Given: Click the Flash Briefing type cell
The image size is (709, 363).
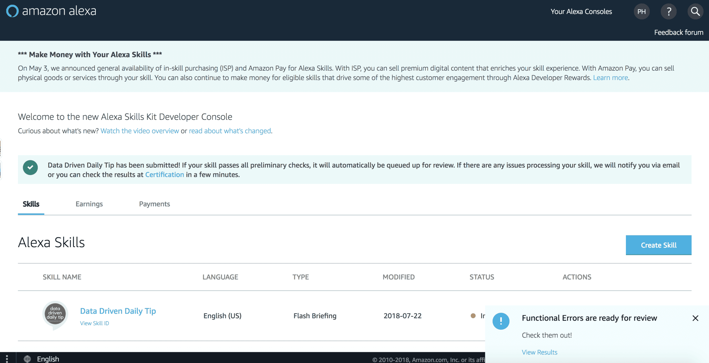Looking at the screenshot, I should (x=315, y=316).
